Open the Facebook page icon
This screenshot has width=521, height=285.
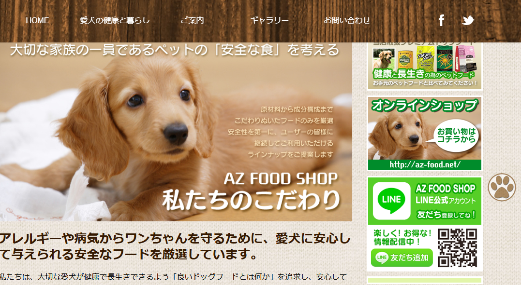pos(441,21)
